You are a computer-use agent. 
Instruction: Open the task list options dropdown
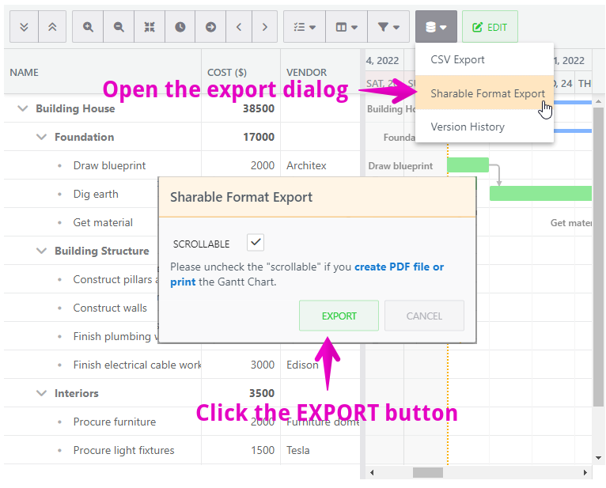click(304, 27)
